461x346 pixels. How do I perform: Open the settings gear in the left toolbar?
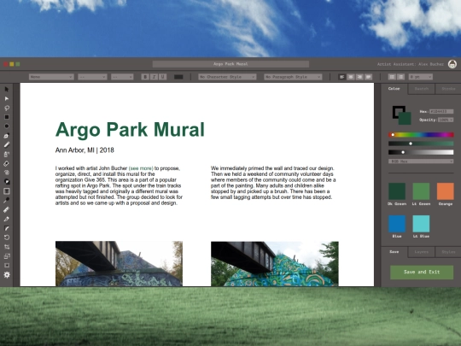pyautogui.click(x=7, y=274)
